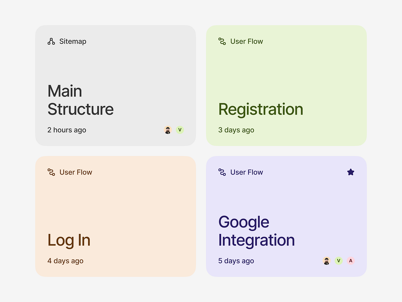Viewport: 402px width, 302px height.
Task: Click the pink A avatar on Google Integration card
Action: point(351,261)
